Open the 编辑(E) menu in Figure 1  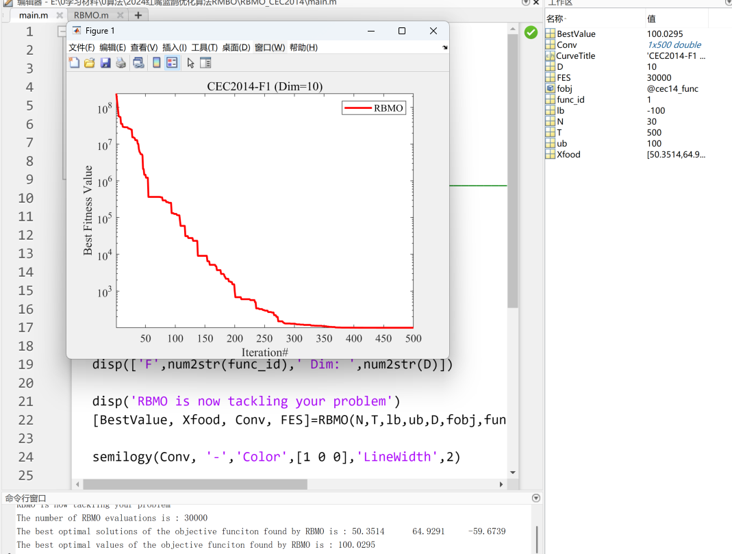(112, 48)
